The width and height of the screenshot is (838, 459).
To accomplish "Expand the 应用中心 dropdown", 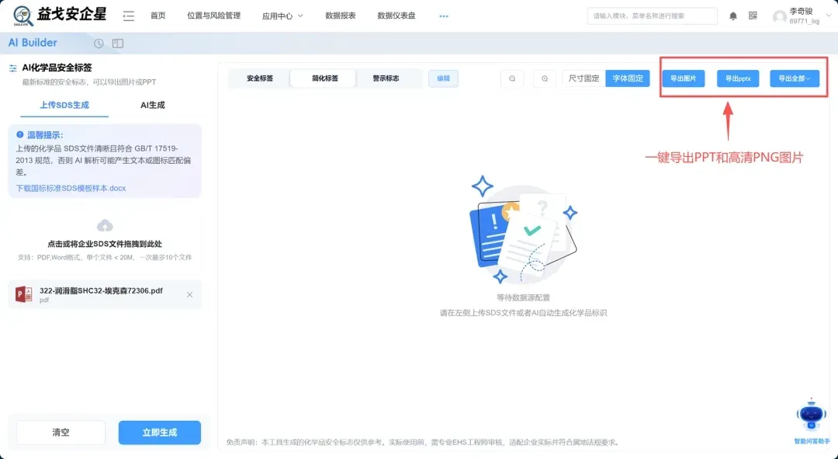I will 282,16.
